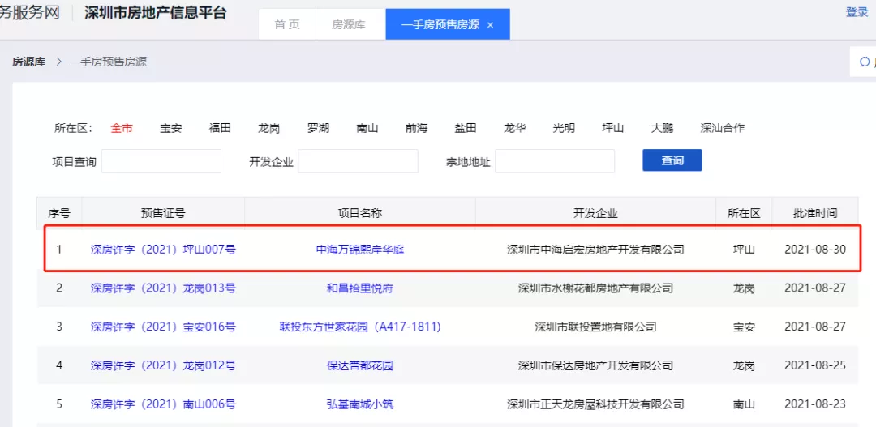
Task: Click the 项目名称 column header
Action: (360, 212)
